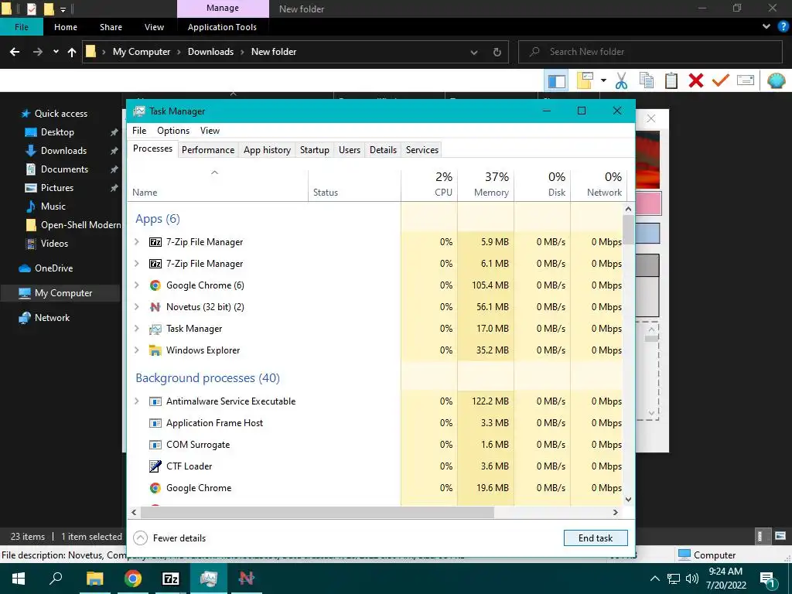This screenshot has width=792, height=594.
Task: Select the CTF Loader process
Action: 375,466
